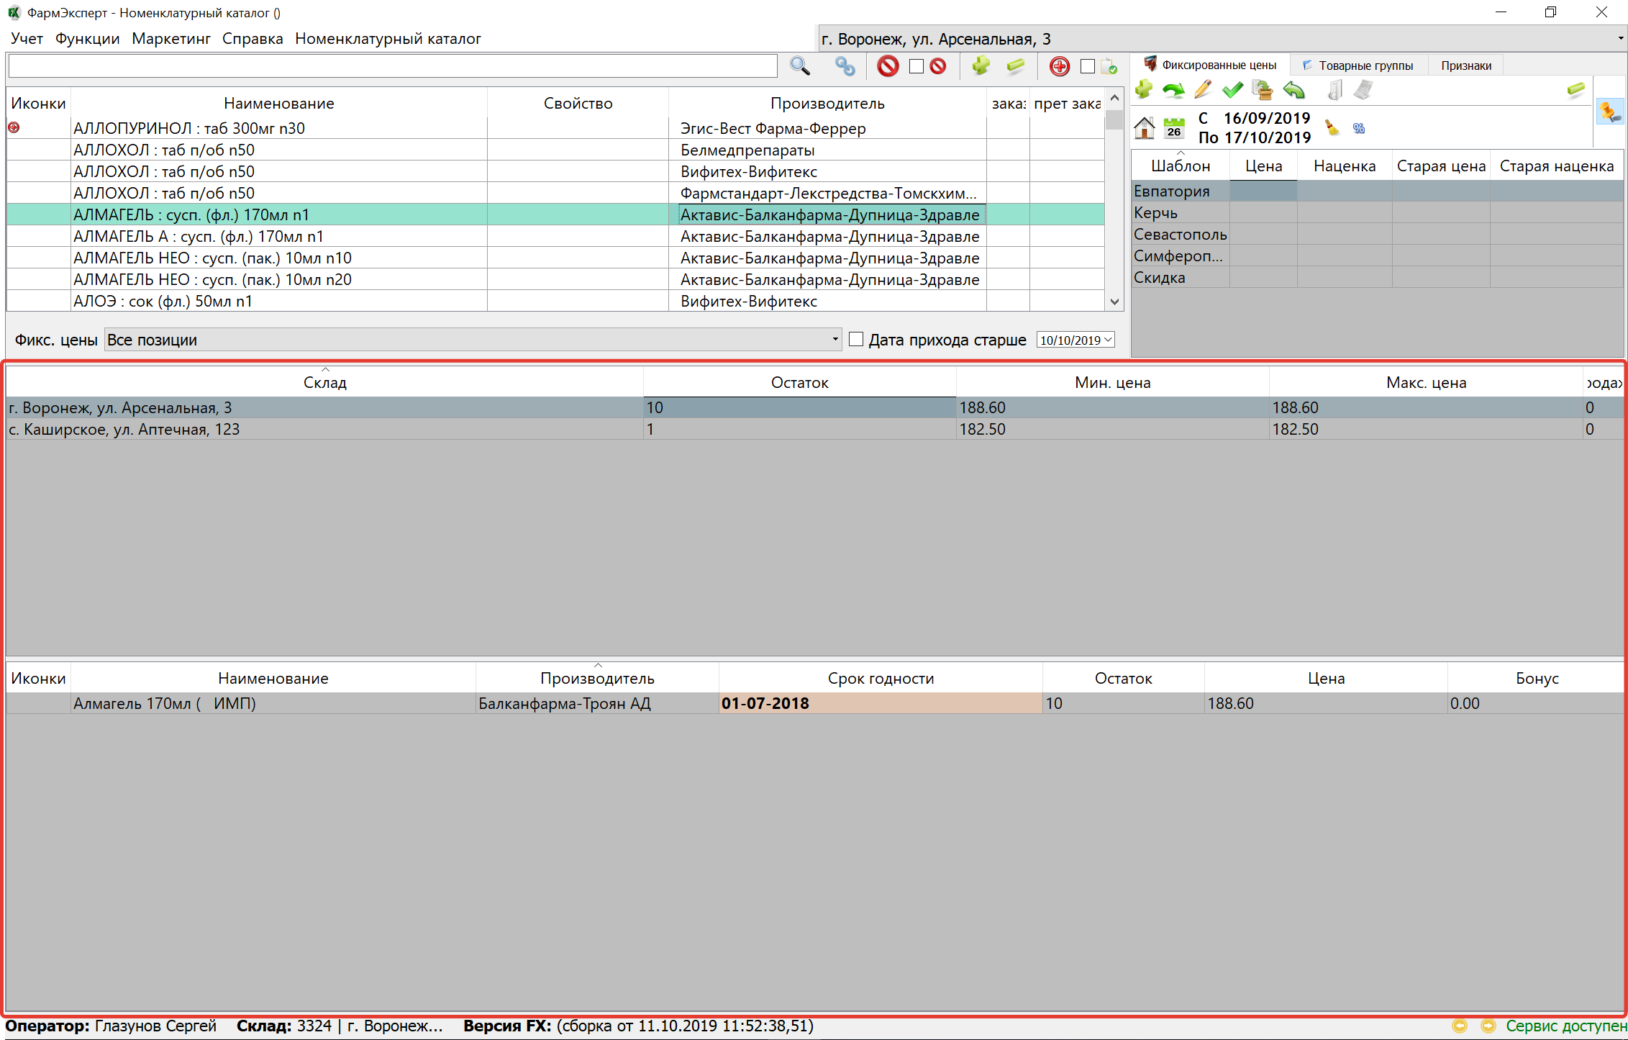Viewport: 1628px width, 1040px height.
Task: Click the house icon in prices panel
Action: [x=1144, y=128]
